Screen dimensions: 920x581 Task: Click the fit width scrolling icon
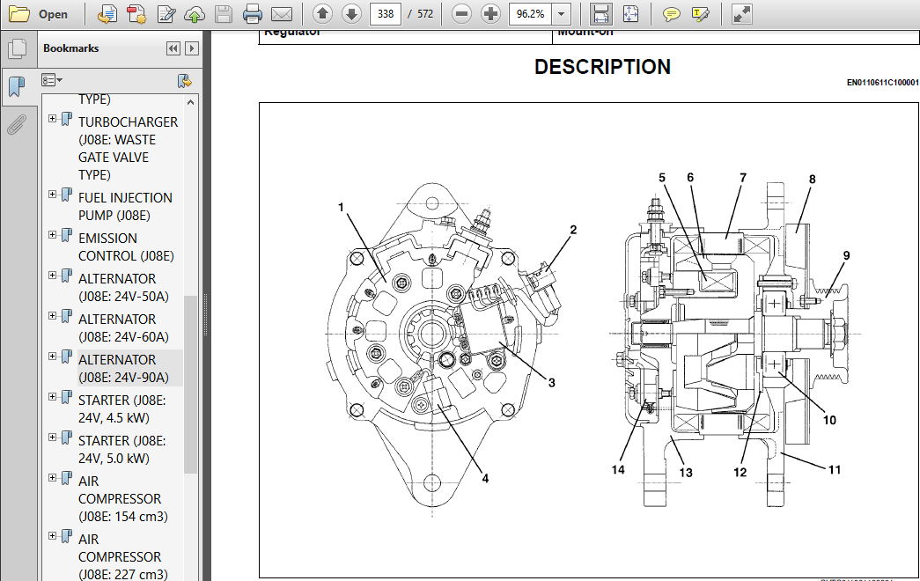(x=600, y=14)
